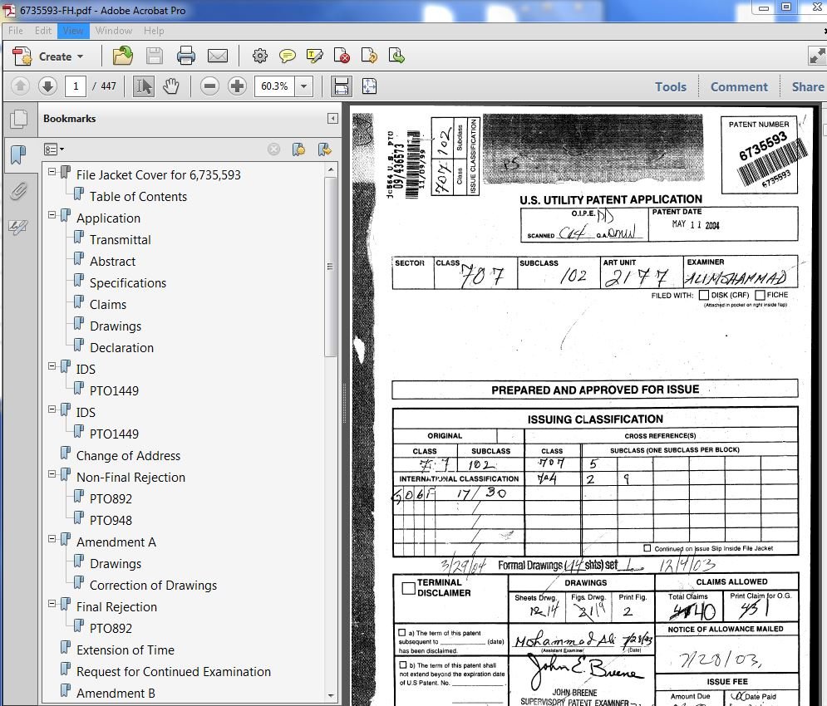The image size is (827, 706).
Task: Open the PTO948 bookmark
Action: 111,521
